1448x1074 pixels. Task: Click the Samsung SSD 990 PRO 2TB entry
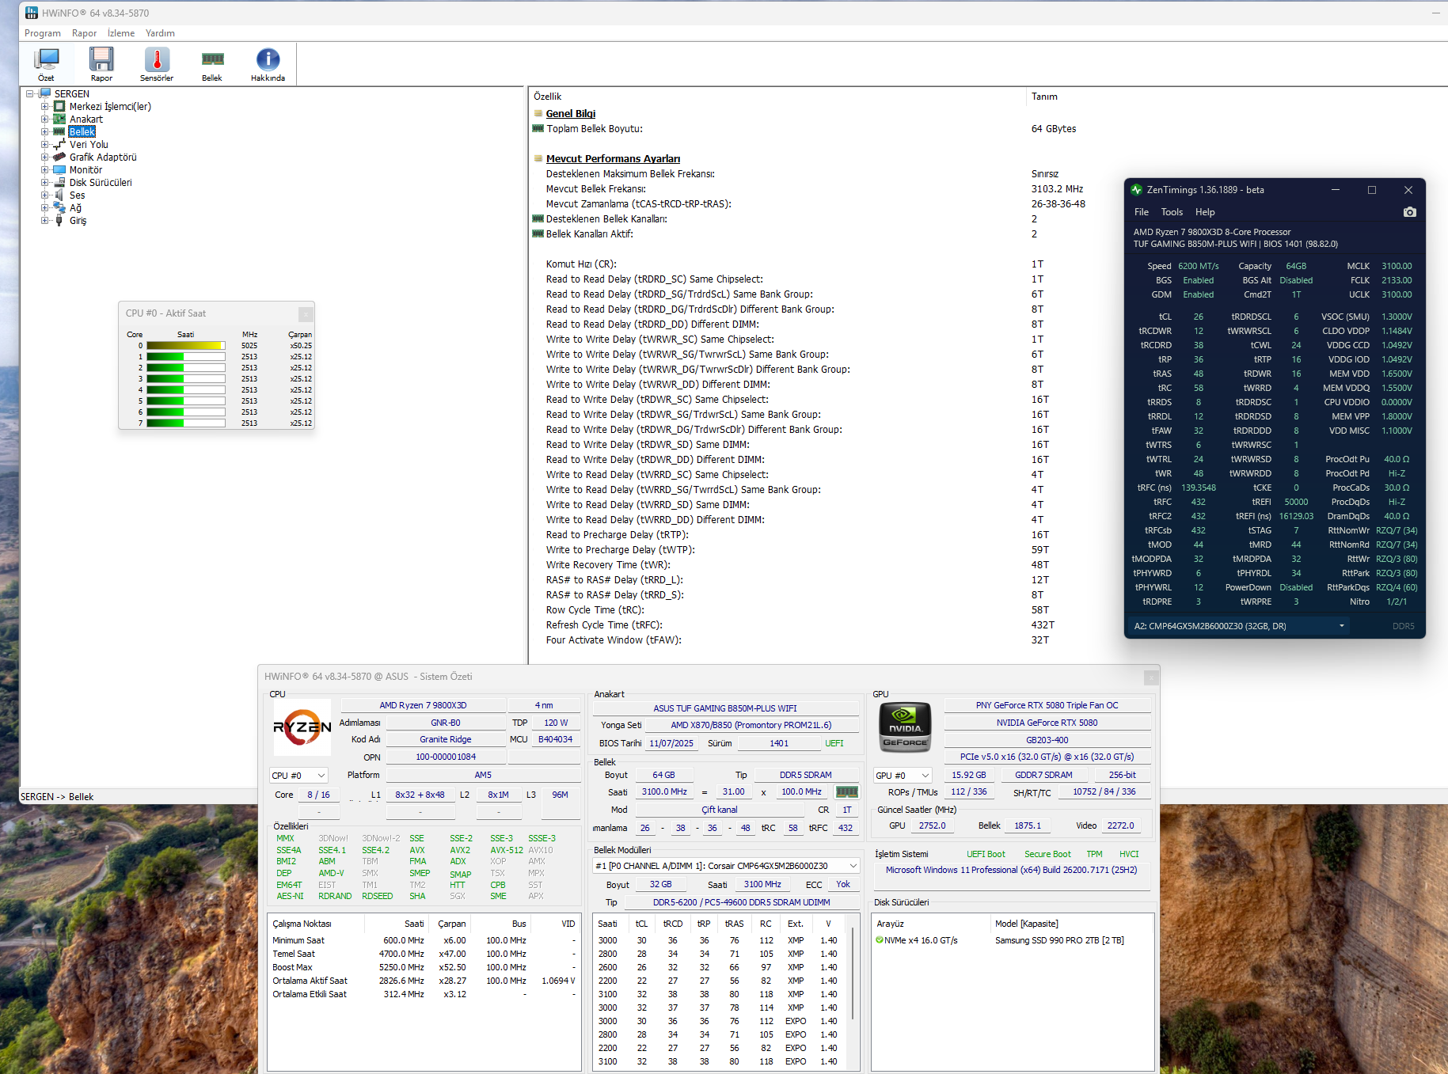point(1059,940)
